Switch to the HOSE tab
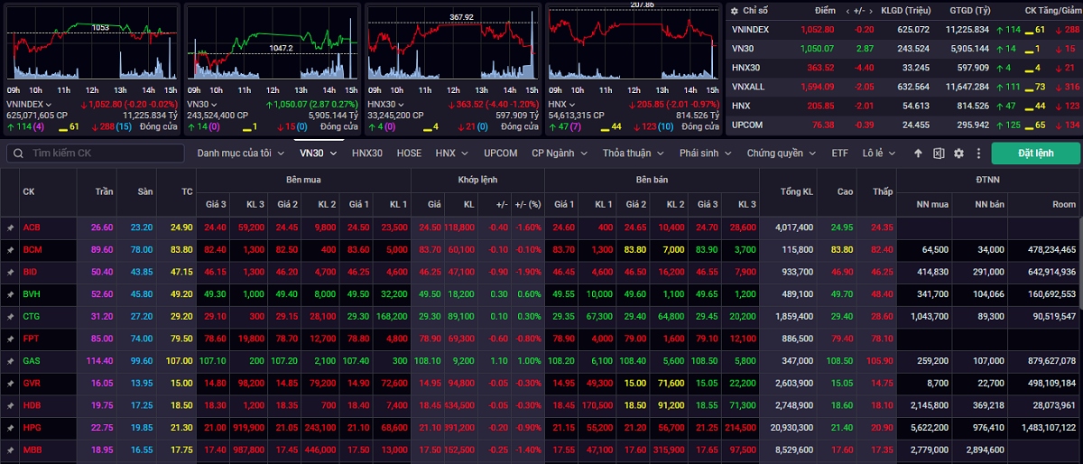Viewport: 1083px width, 464px height. [409, 153]
